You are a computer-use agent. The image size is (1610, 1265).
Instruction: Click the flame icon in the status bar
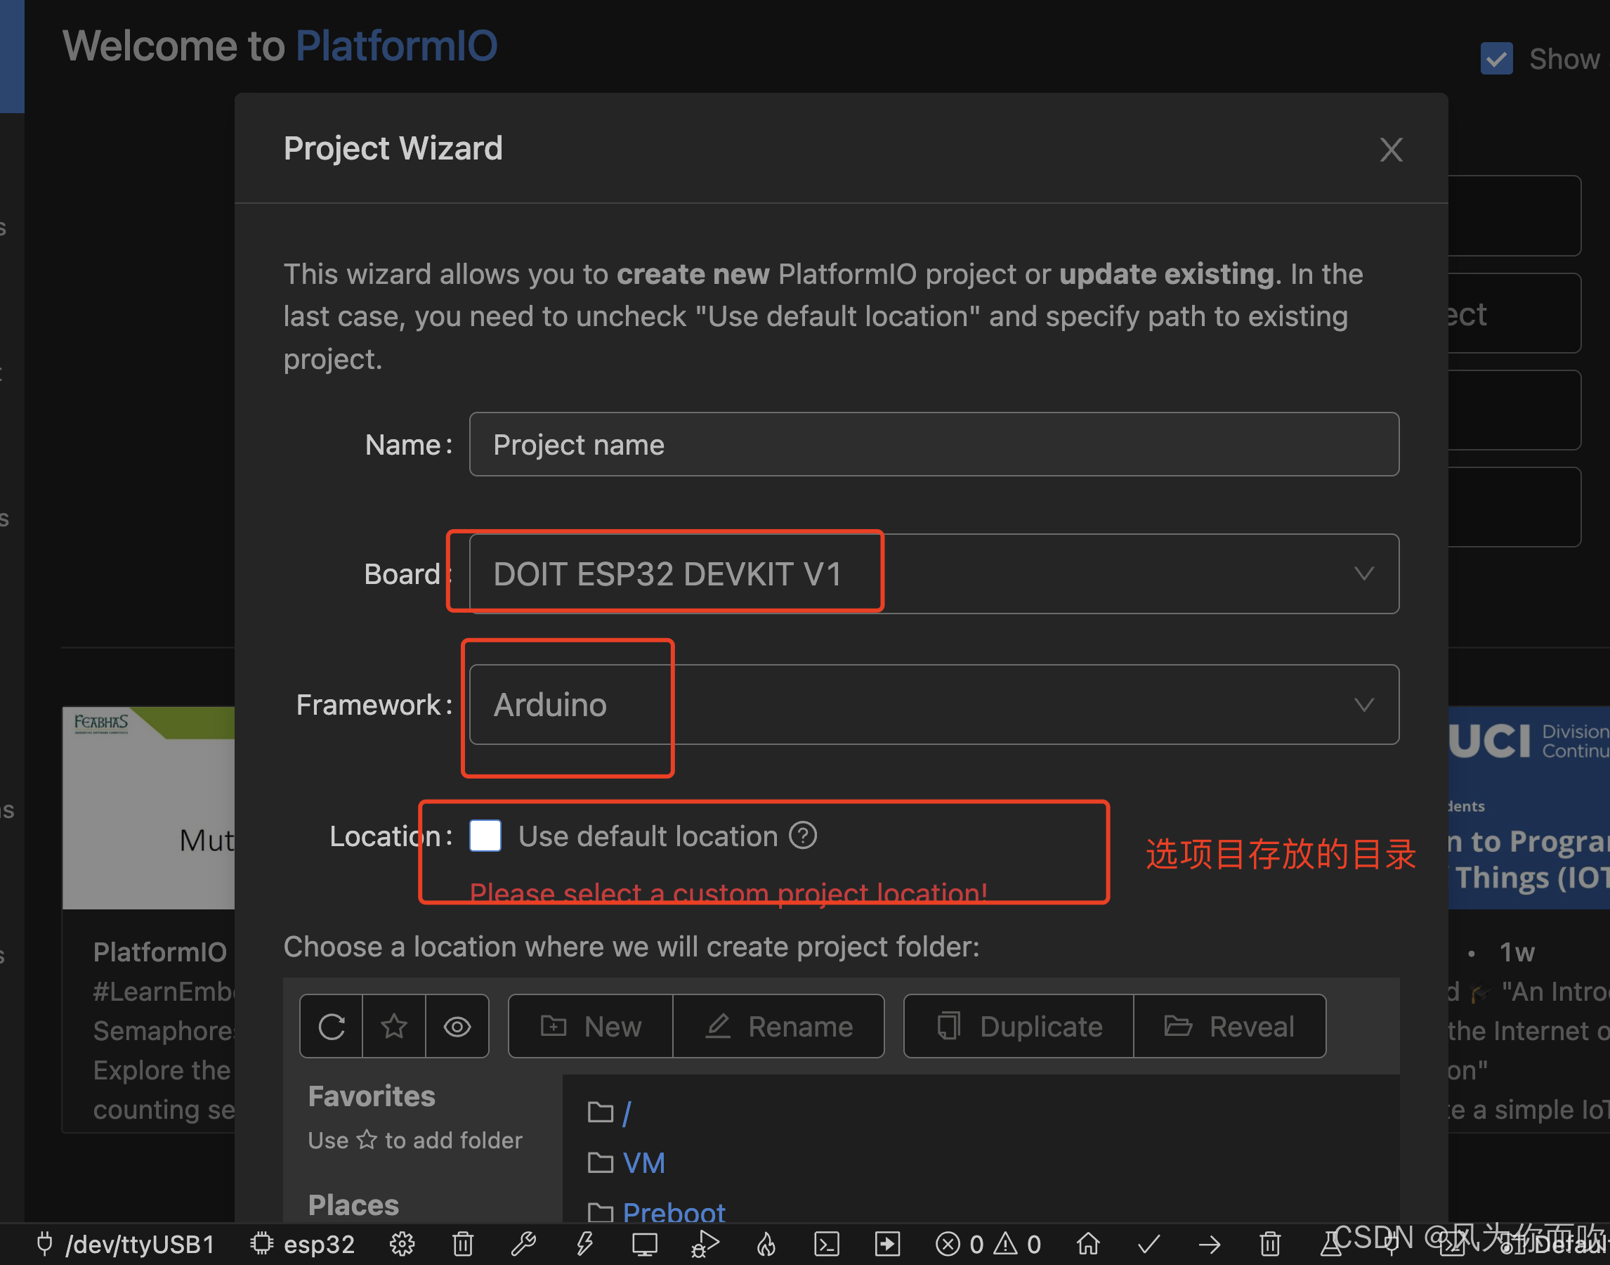pos(766,1243)
